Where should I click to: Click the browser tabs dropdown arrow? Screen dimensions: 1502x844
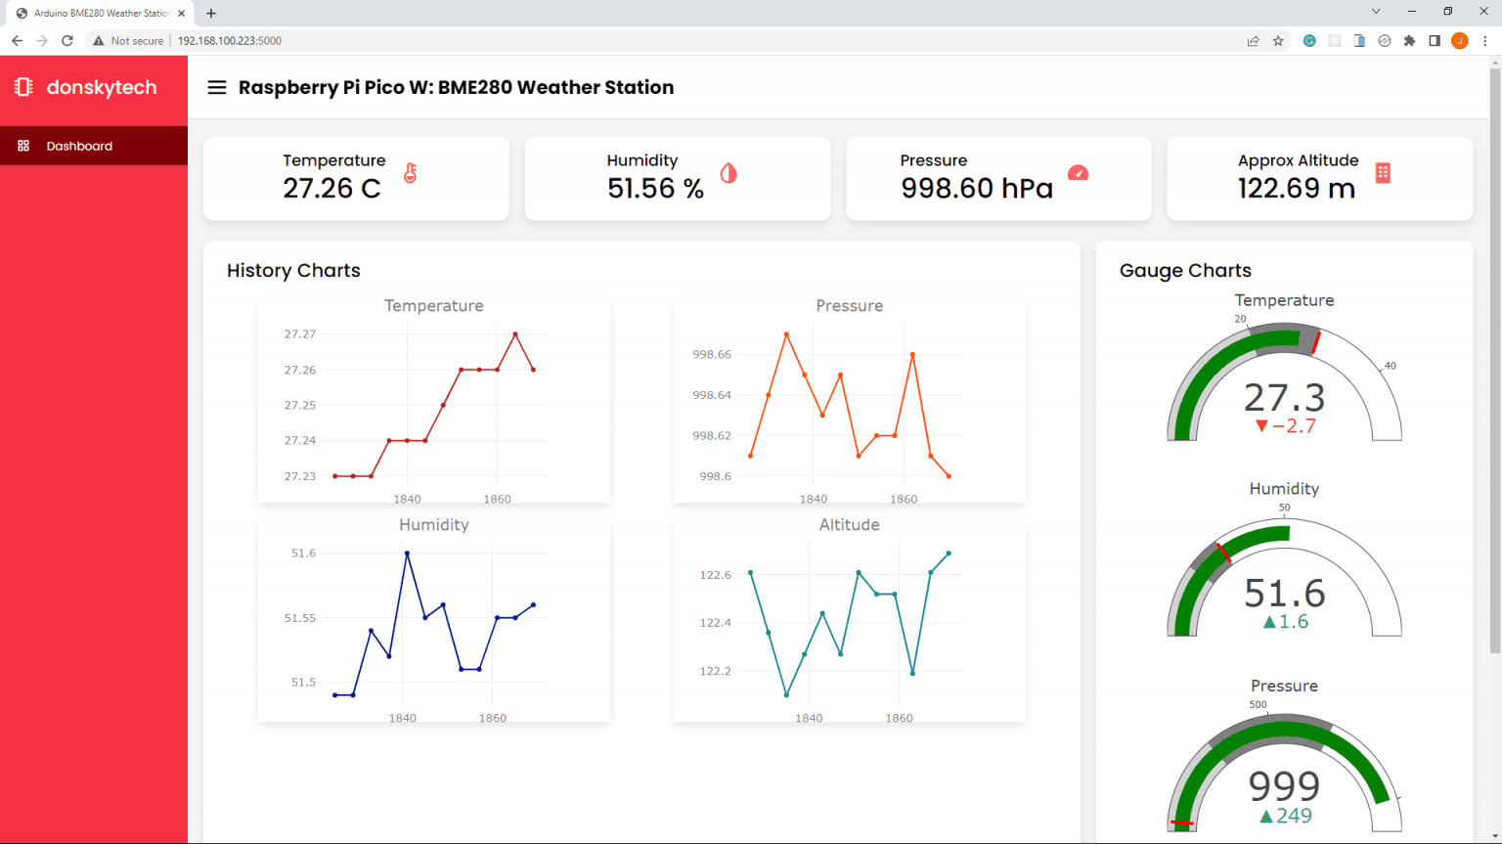[1377, 11]
